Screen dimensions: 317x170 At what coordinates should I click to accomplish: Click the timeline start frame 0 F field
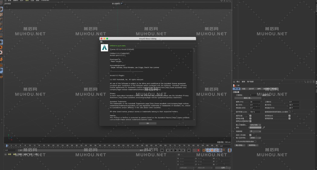pyautogui.click(x=11, y=150)
